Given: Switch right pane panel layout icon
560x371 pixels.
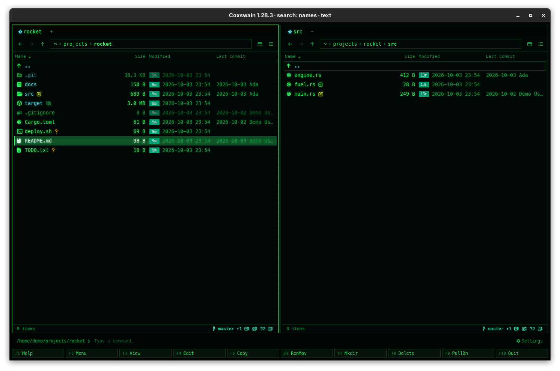Looking at the screenshot, I should [x=530, y=44].
